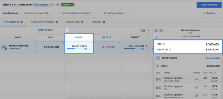Click the commit 76% progress bar
223x99 pixels.
click(131, 49)
